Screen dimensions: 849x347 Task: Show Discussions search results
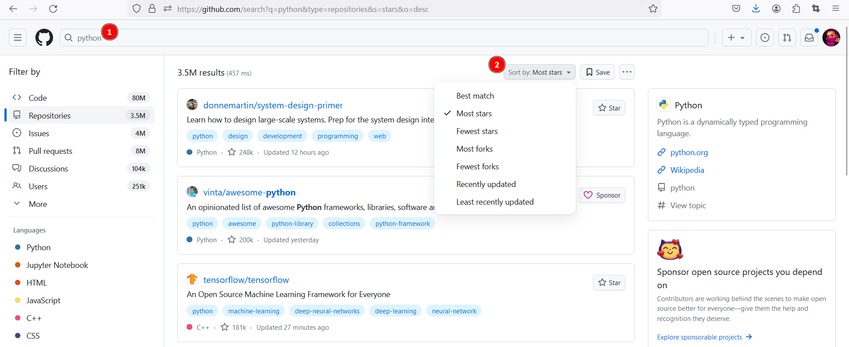82,168
